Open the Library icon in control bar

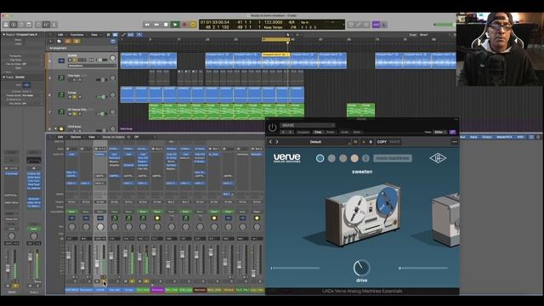click(x=6, y=25)
